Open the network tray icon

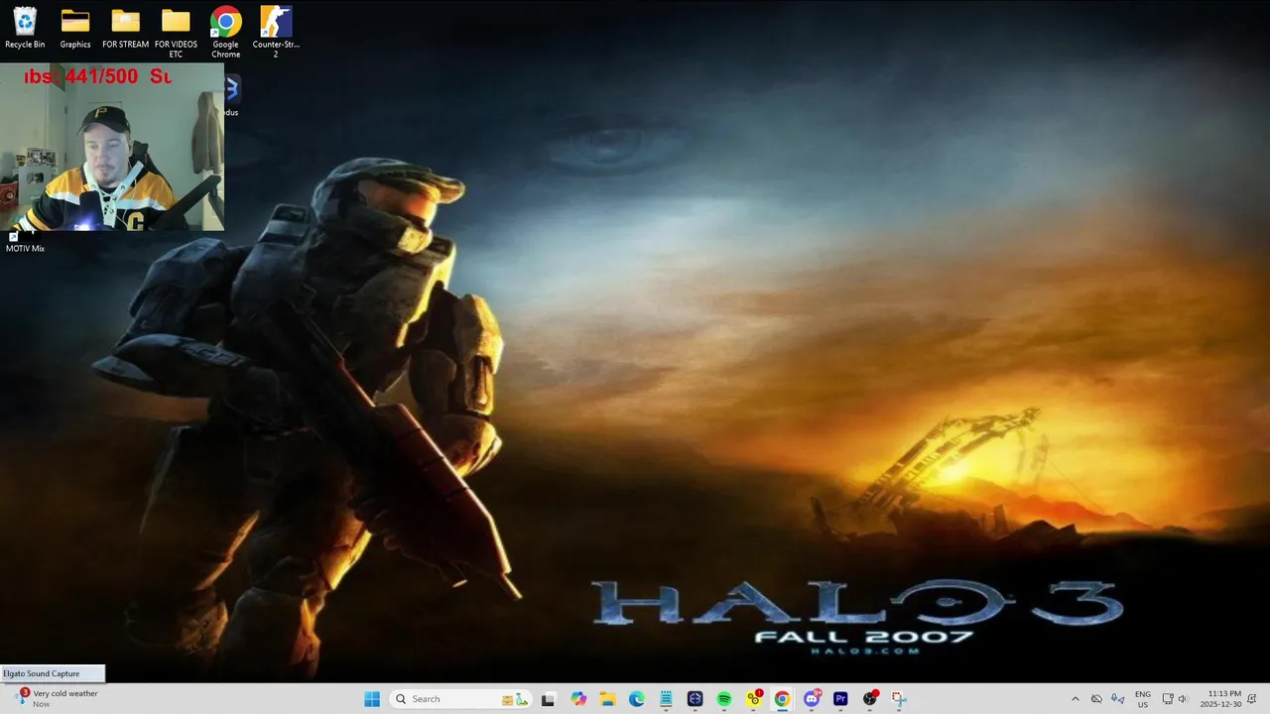coord(1168,699)
